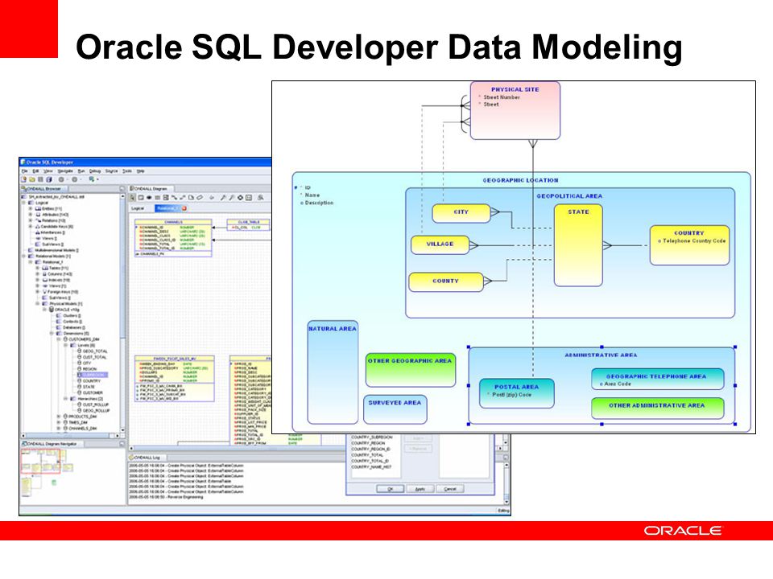Viewport: 773px width, 579px height.
Task: Open the Run menu
Action: coord(81,170)
